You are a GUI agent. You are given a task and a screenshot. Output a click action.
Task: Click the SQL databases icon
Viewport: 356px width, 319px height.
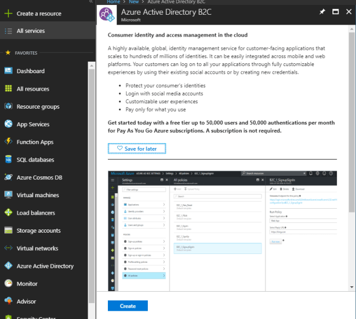click(8, 159)
